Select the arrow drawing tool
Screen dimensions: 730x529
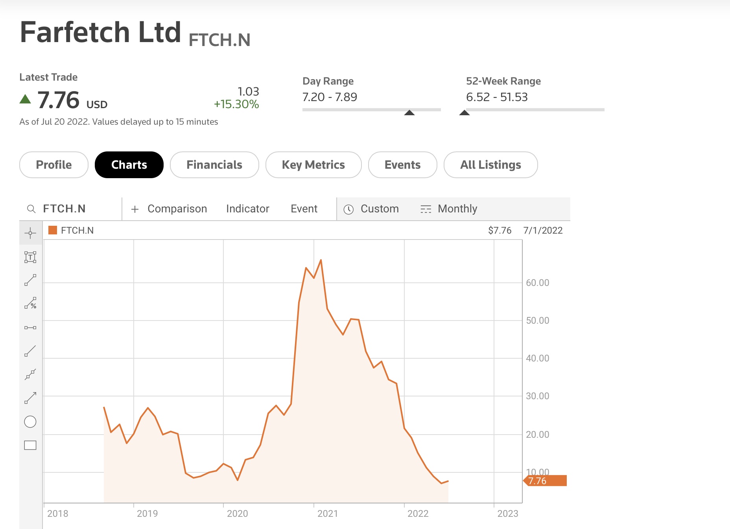(30, 398)
